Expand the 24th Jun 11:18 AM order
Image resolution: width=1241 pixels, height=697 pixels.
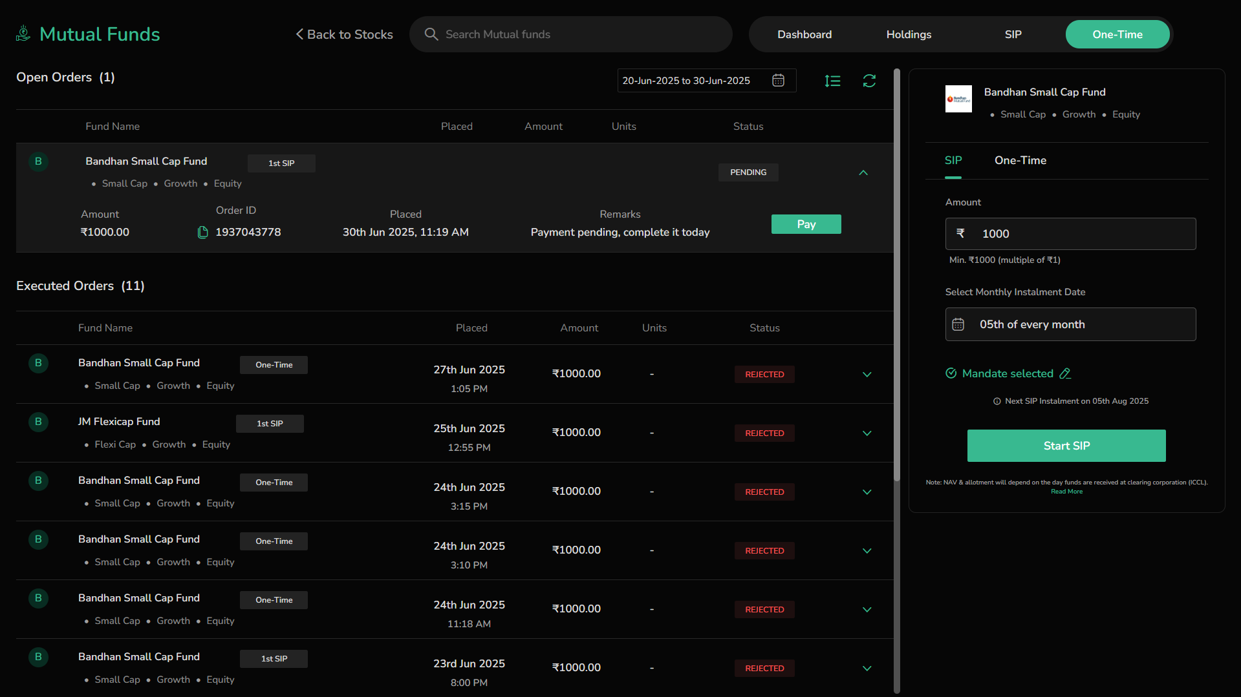point(867,609)
